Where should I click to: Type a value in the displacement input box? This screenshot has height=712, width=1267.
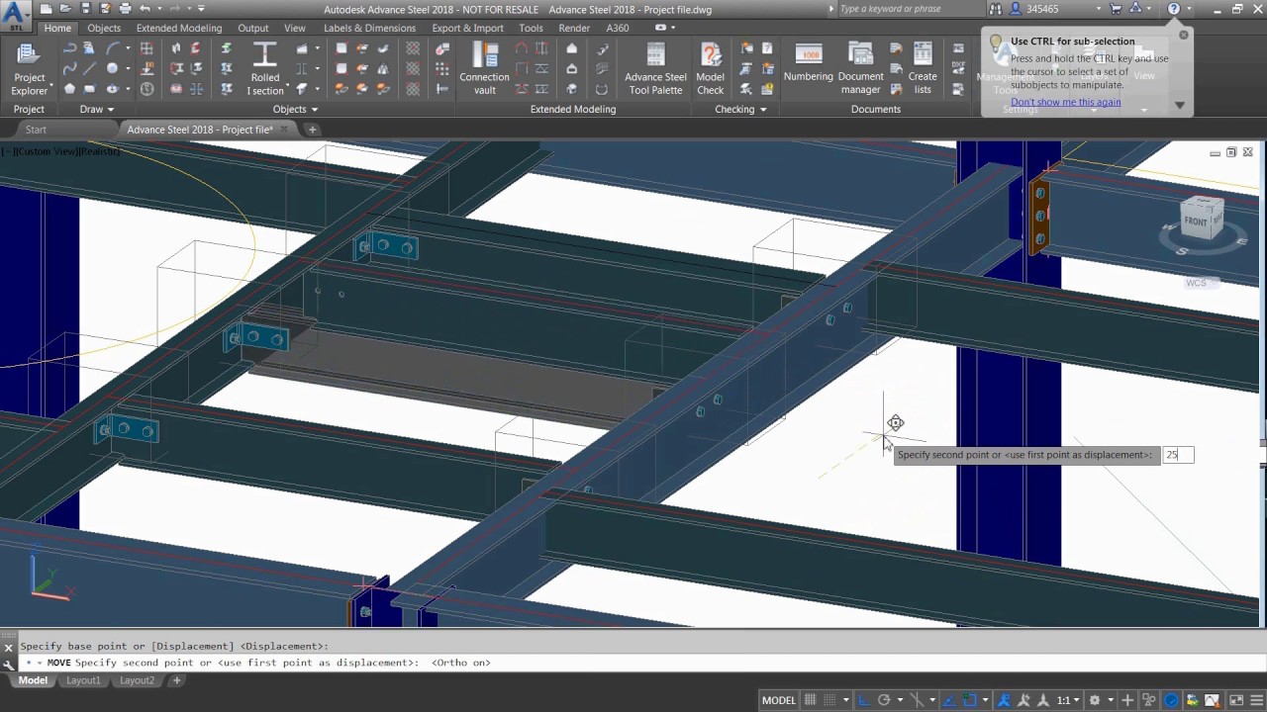[1178, 454]
